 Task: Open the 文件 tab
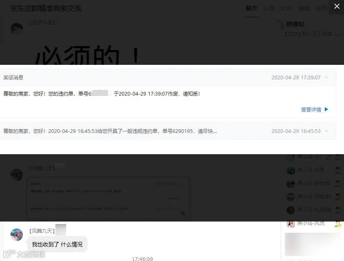point(286,8)
